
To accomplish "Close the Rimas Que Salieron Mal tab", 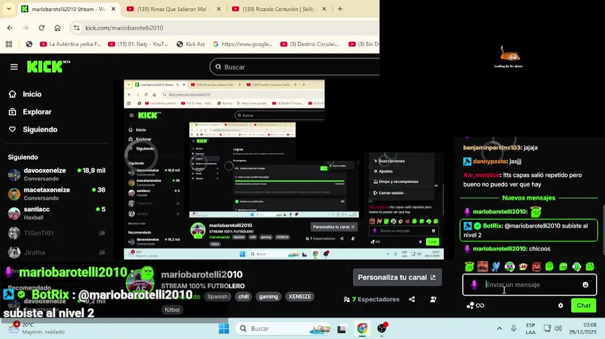I will [219, 9].
